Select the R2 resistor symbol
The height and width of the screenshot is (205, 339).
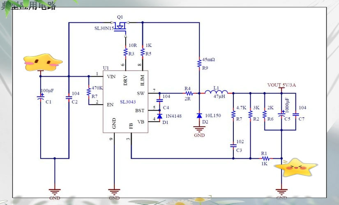pos(250,114)
